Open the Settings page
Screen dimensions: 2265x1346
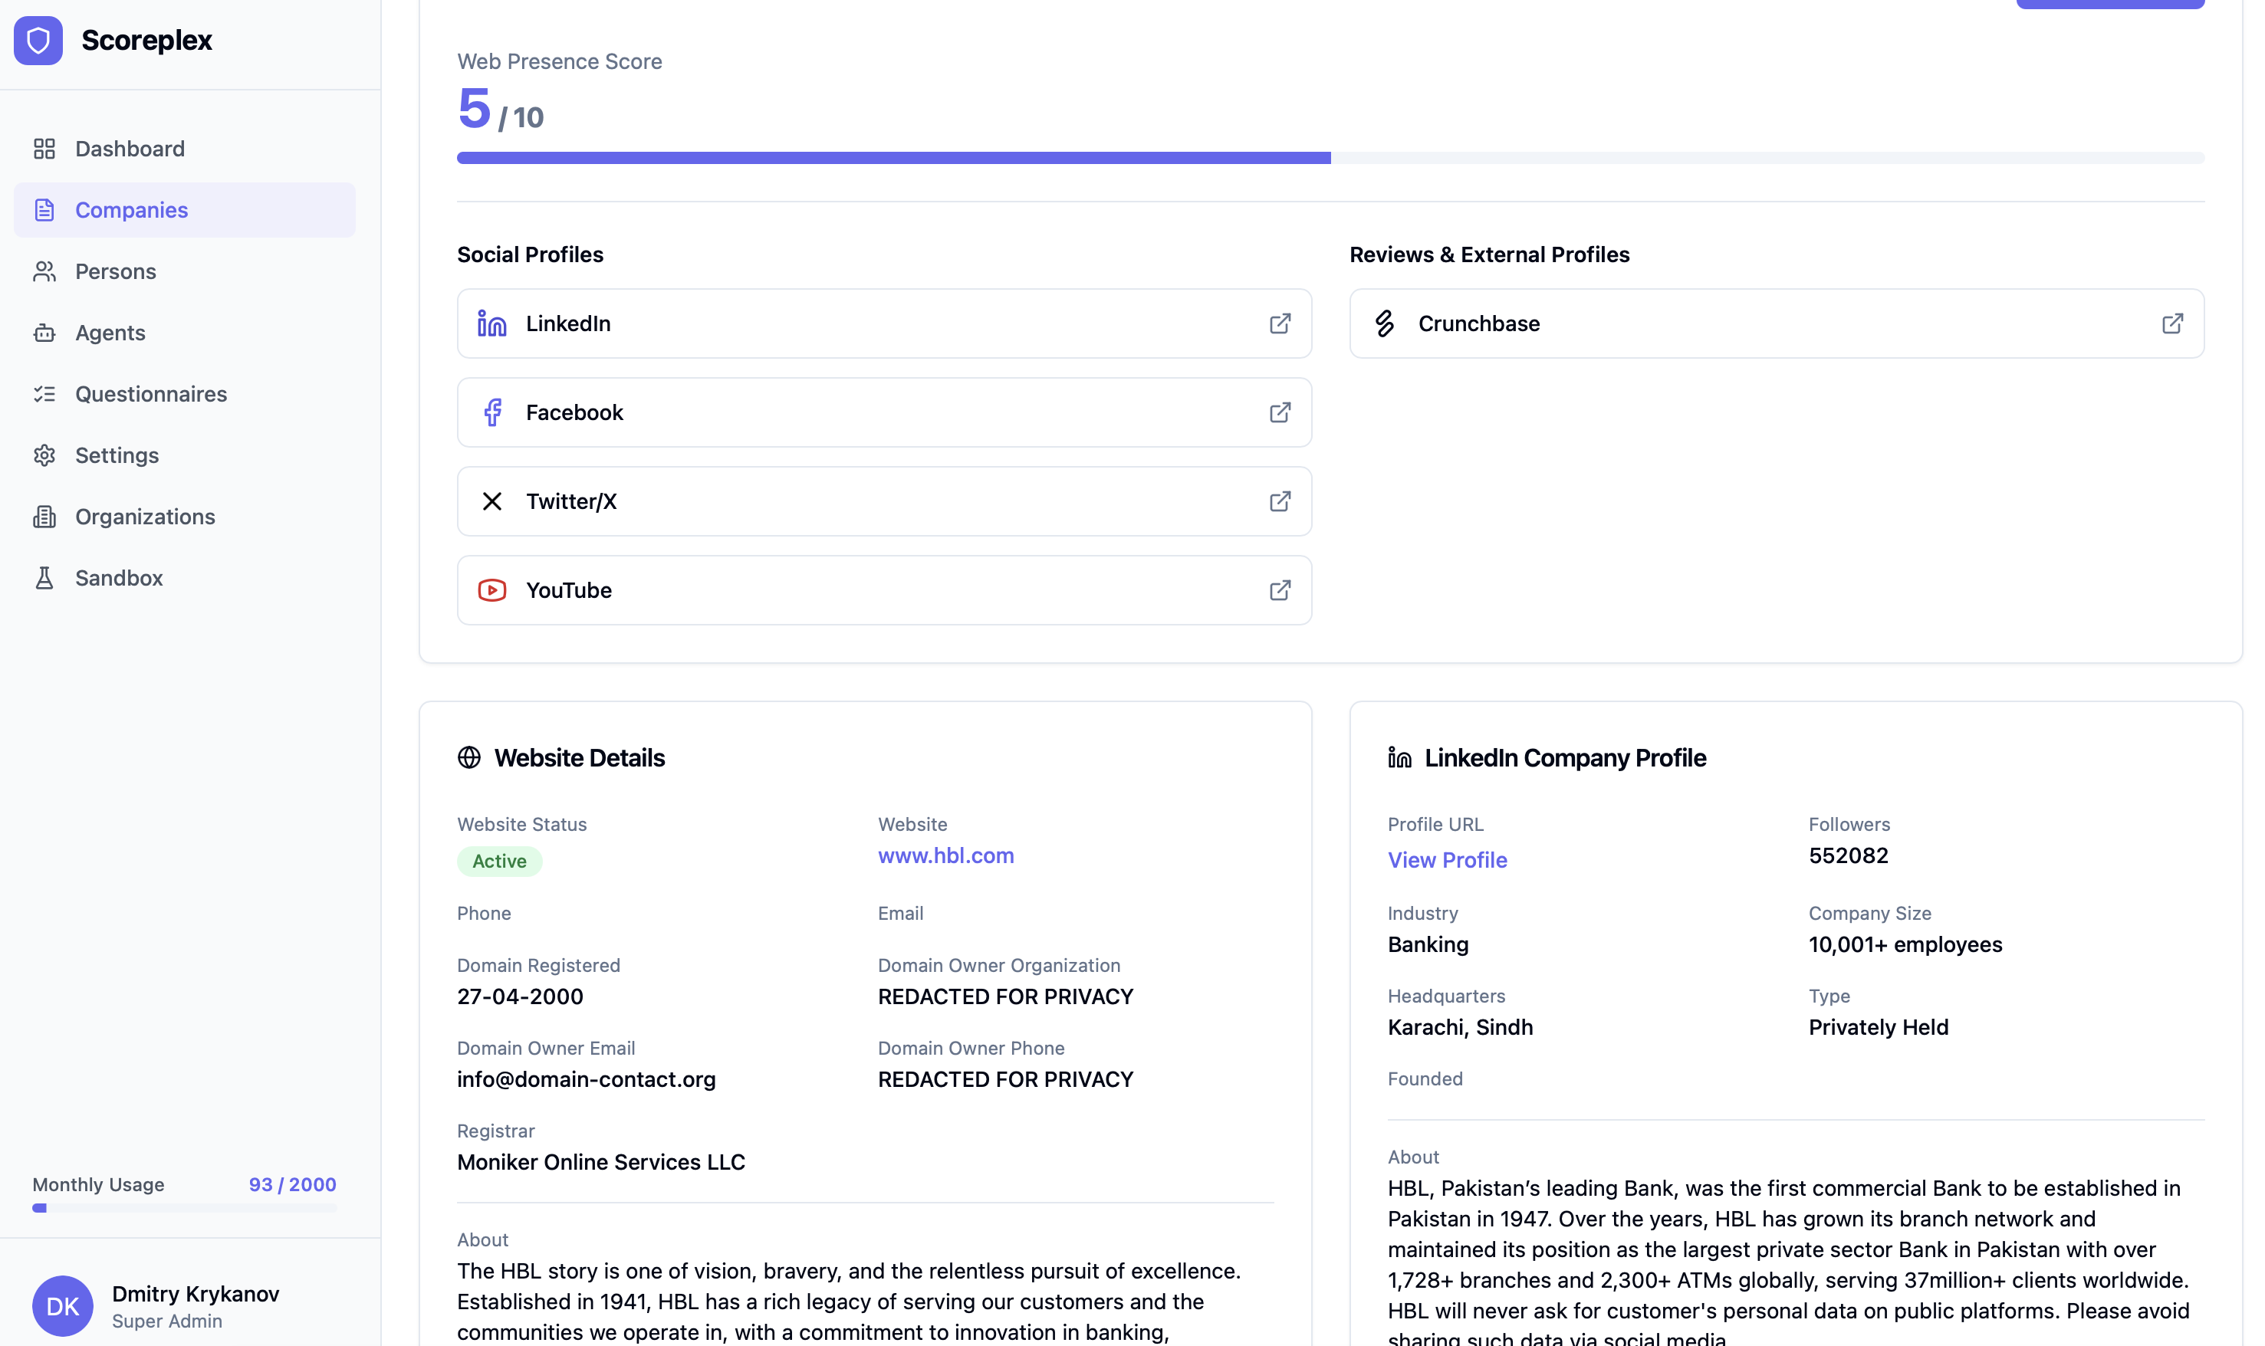pos(116,455)
